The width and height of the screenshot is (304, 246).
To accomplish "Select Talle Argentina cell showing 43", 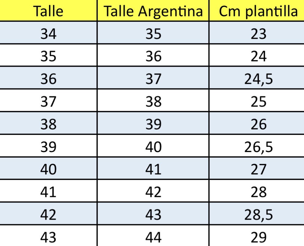I will coord(153,214).
